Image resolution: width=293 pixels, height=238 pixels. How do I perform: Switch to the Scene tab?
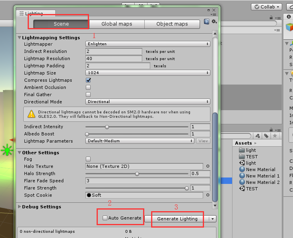pyautogui.click(x=61, y=24)
